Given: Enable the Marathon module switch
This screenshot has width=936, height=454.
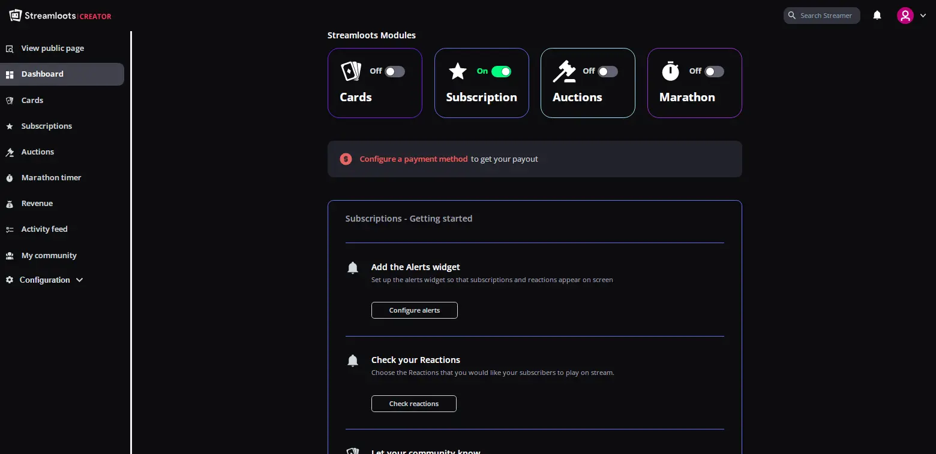Looking at the screenshot, I should point(714,71).
